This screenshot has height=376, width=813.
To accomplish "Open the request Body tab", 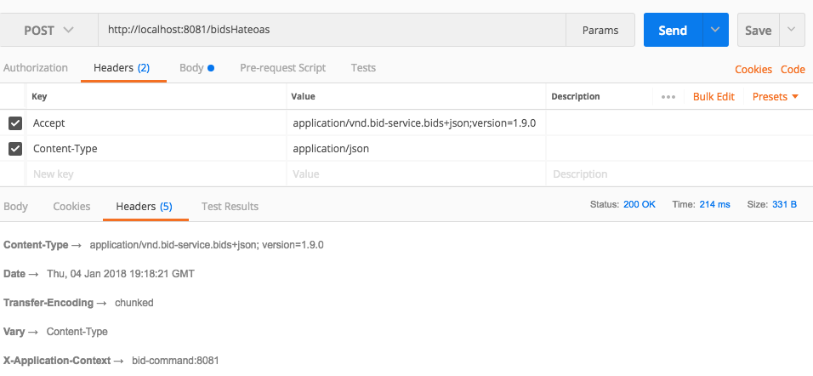I will (x=196, y=68).
